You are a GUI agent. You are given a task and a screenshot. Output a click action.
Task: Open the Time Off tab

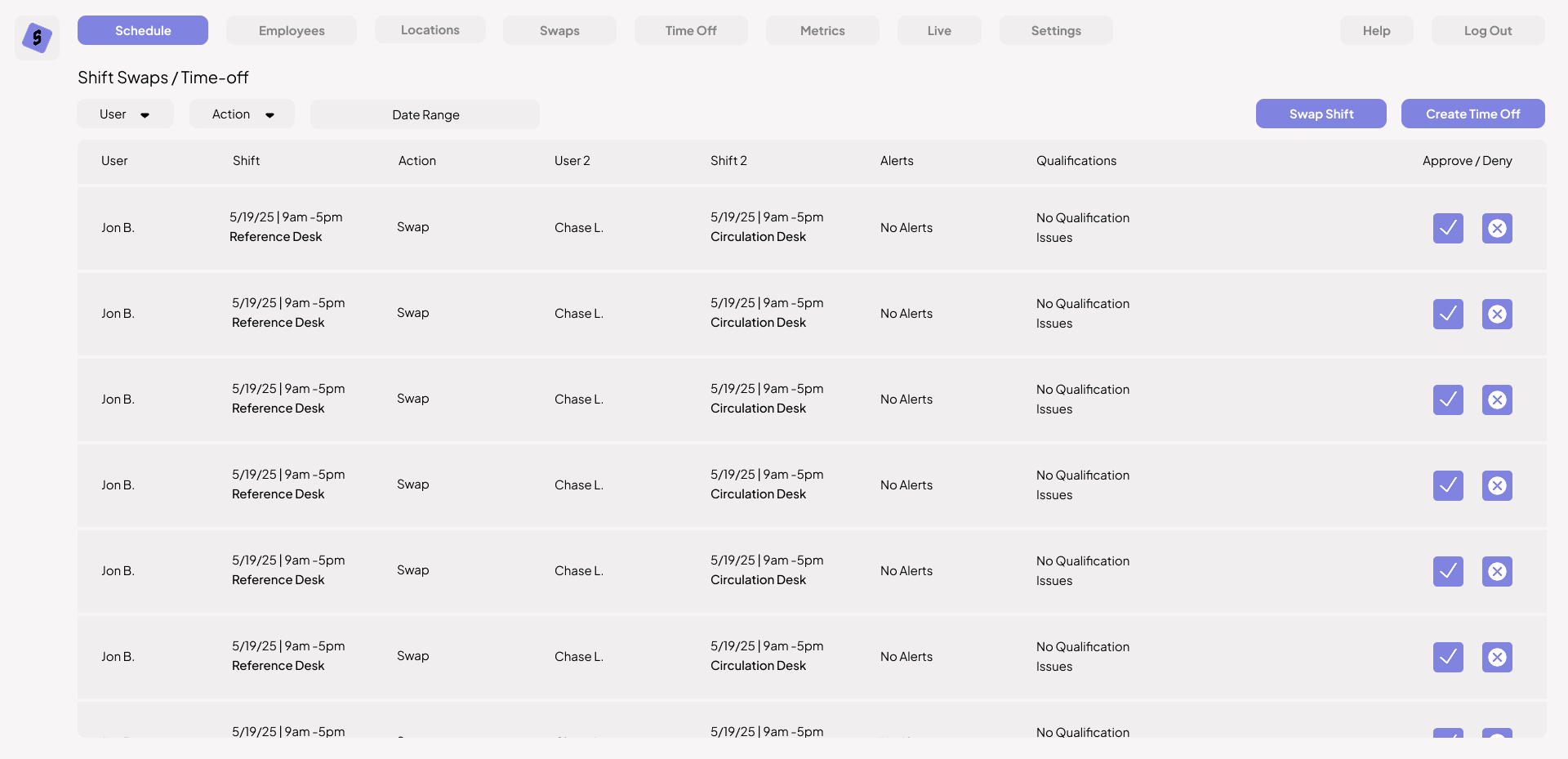690,30
